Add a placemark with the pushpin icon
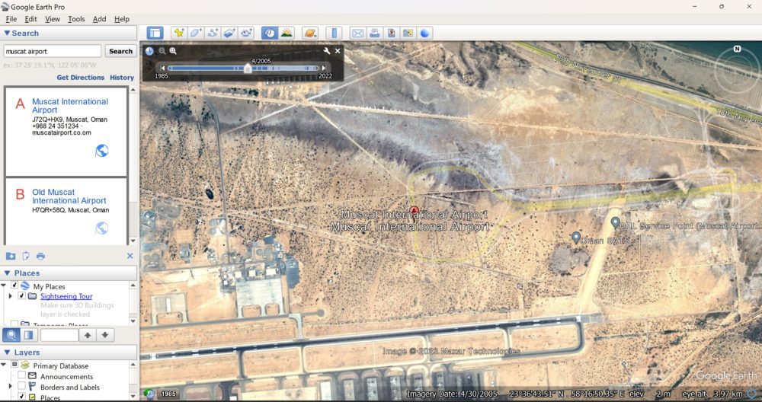This screenshot has width=762, height=402. pyautogui.click(x=179, y=33)
